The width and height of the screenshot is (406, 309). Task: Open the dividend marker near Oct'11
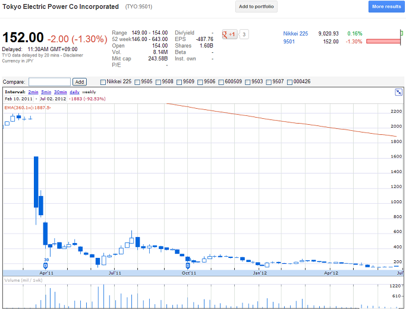pos(188,266)
